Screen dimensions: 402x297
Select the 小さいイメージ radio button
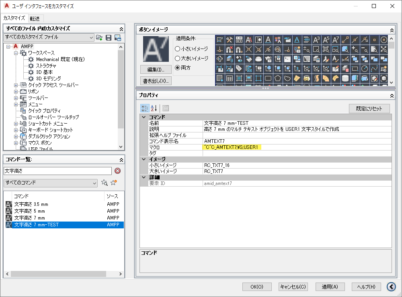(x=177, y=49)
